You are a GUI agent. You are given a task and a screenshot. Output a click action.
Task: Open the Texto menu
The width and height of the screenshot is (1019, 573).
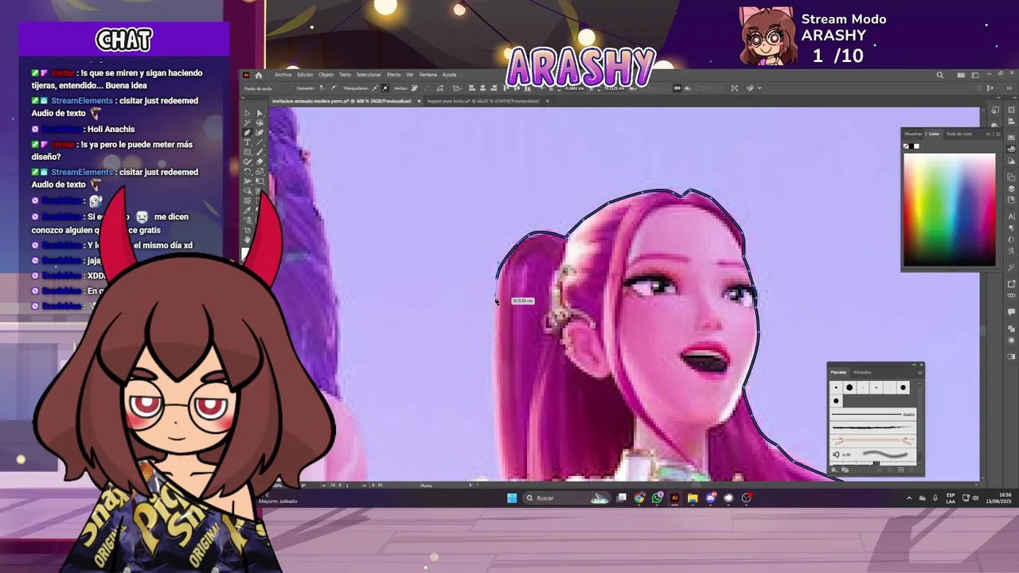[x=345, y=75]
